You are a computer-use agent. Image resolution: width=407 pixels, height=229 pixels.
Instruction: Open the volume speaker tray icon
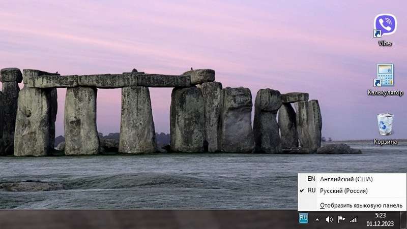(x=329, y=220)
